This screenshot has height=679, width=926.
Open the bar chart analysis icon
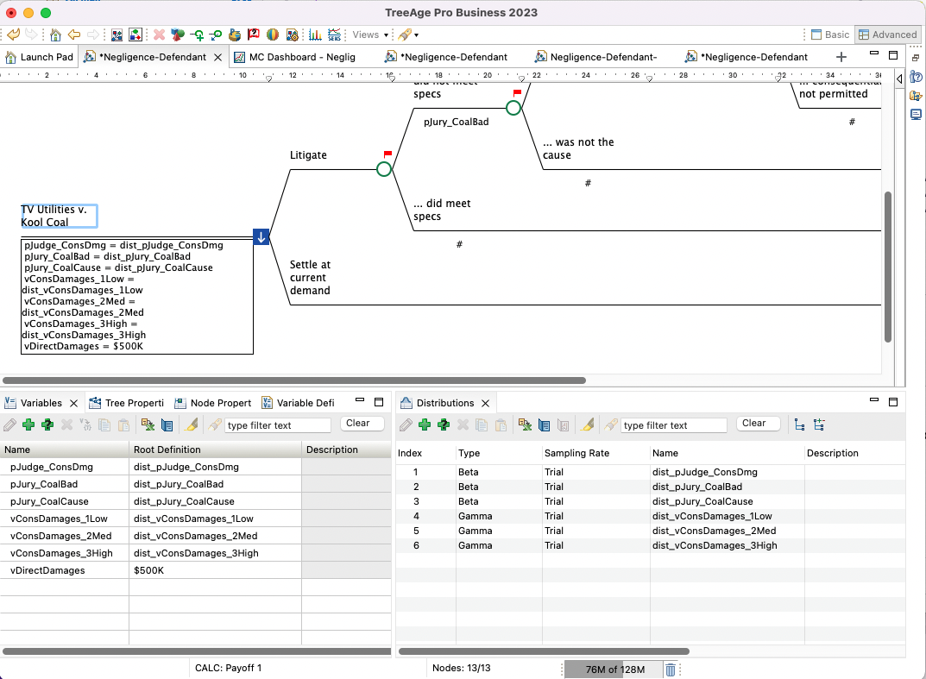tap(315, 35)
